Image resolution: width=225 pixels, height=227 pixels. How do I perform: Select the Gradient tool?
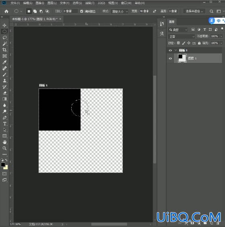tap(4, 99)
